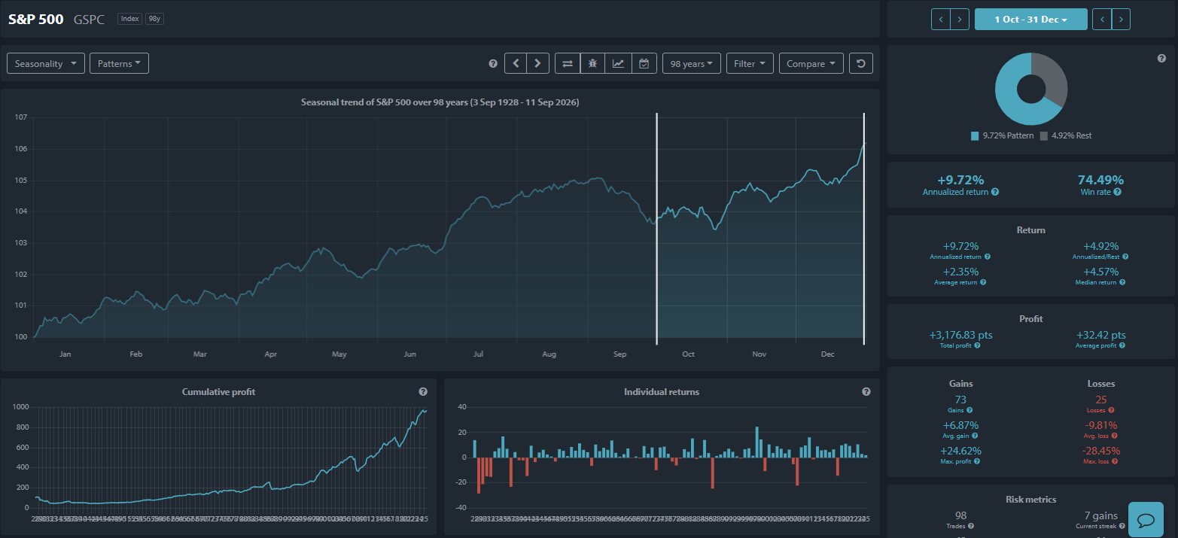Open help for Trades in Risk metrics
The image size is (1178, 538).
click(971, 526)
